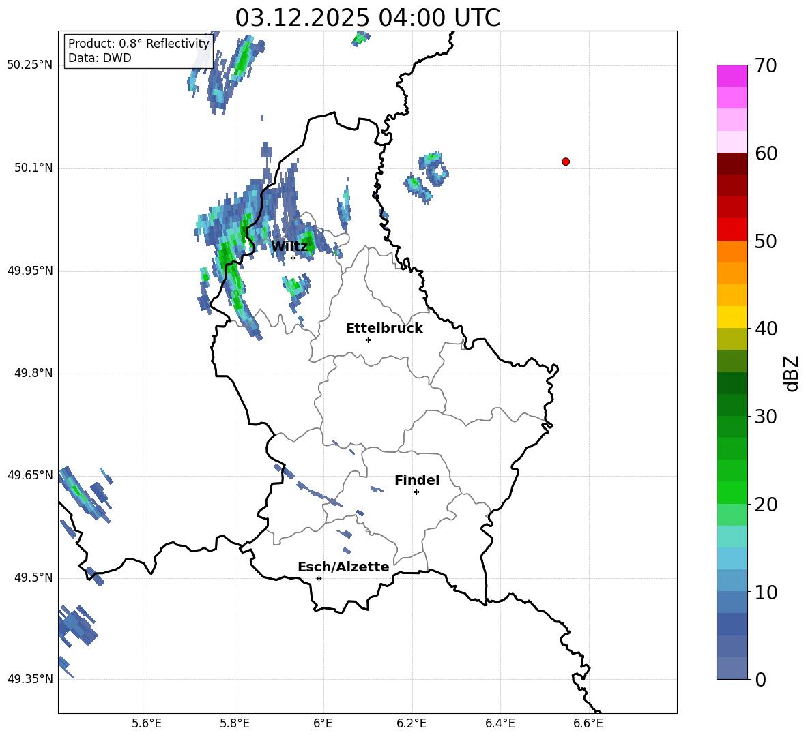Click the 70 tick on the colorbar
The image size is (808, 737).
coord(766,65)
